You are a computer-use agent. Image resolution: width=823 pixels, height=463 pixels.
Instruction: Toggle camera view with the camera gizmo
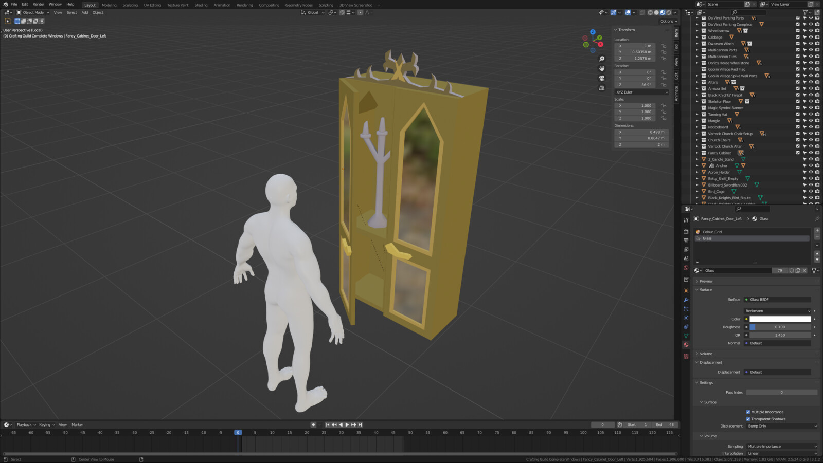602,78
